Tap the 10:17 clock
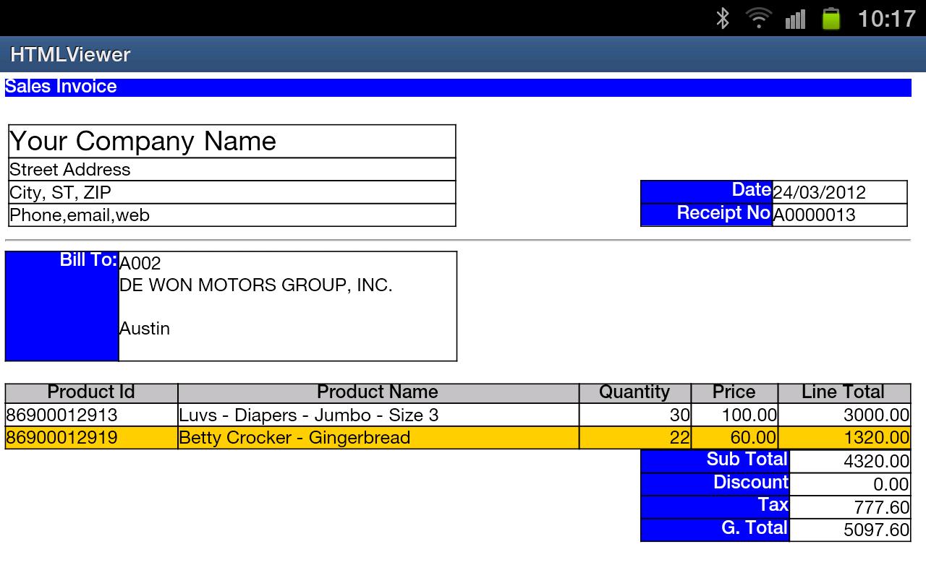 click(887, 18)
